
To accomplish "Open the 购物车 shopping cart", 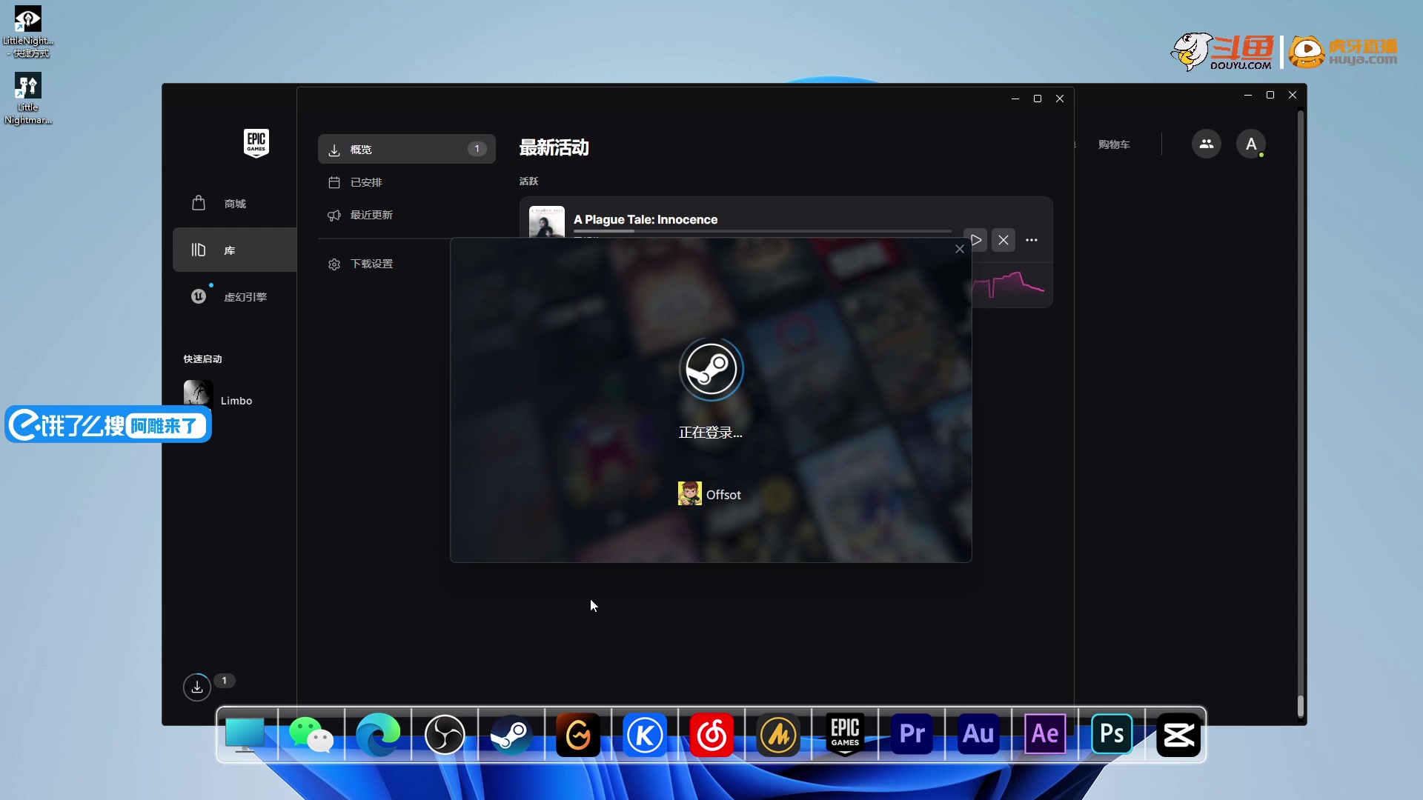I will (1114, 144).
